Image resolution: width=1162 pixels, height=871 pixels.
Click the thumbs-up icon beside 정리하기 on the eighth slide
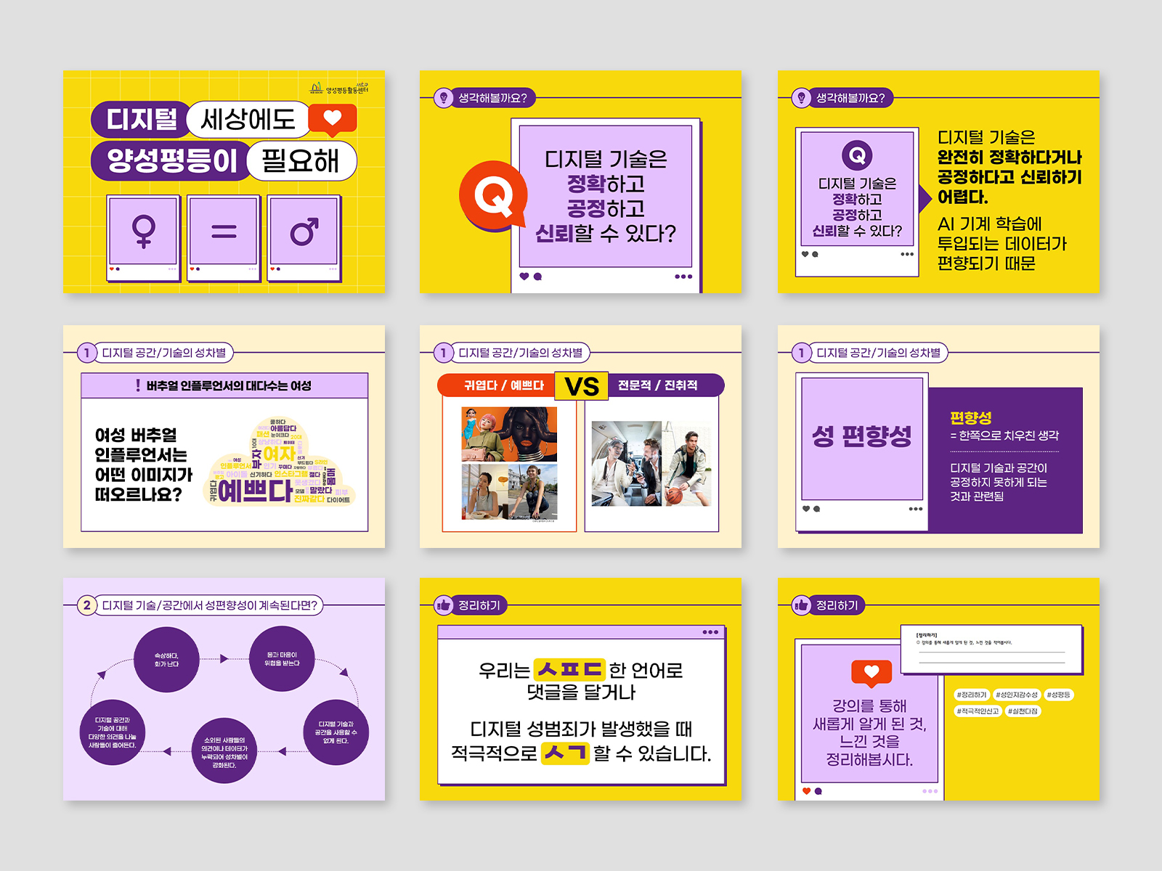click(443, 605)
